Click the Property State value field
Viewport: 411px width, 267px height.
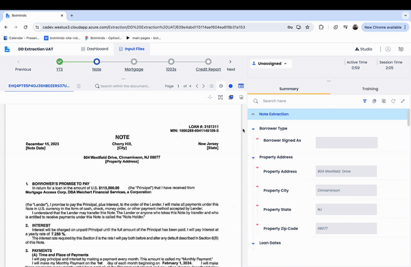click(x=346, y=209)
